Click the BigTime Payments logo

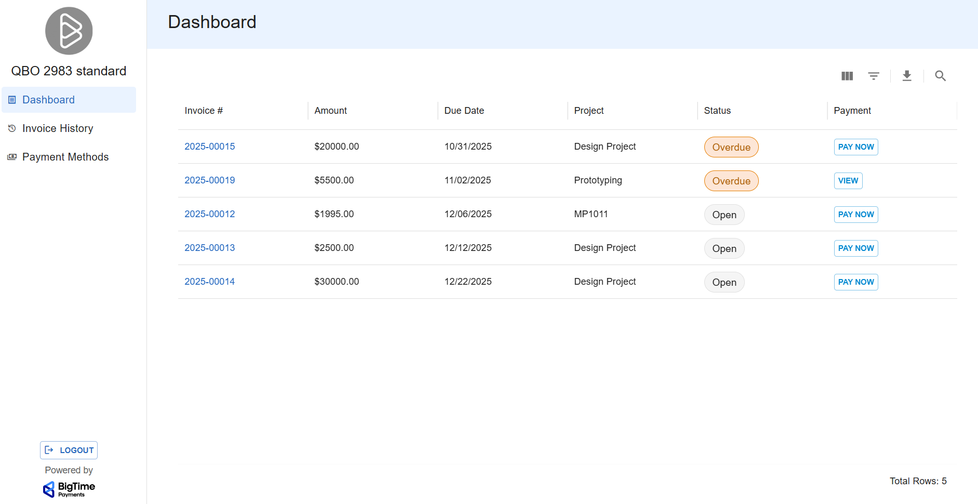[x=69, y=489]
